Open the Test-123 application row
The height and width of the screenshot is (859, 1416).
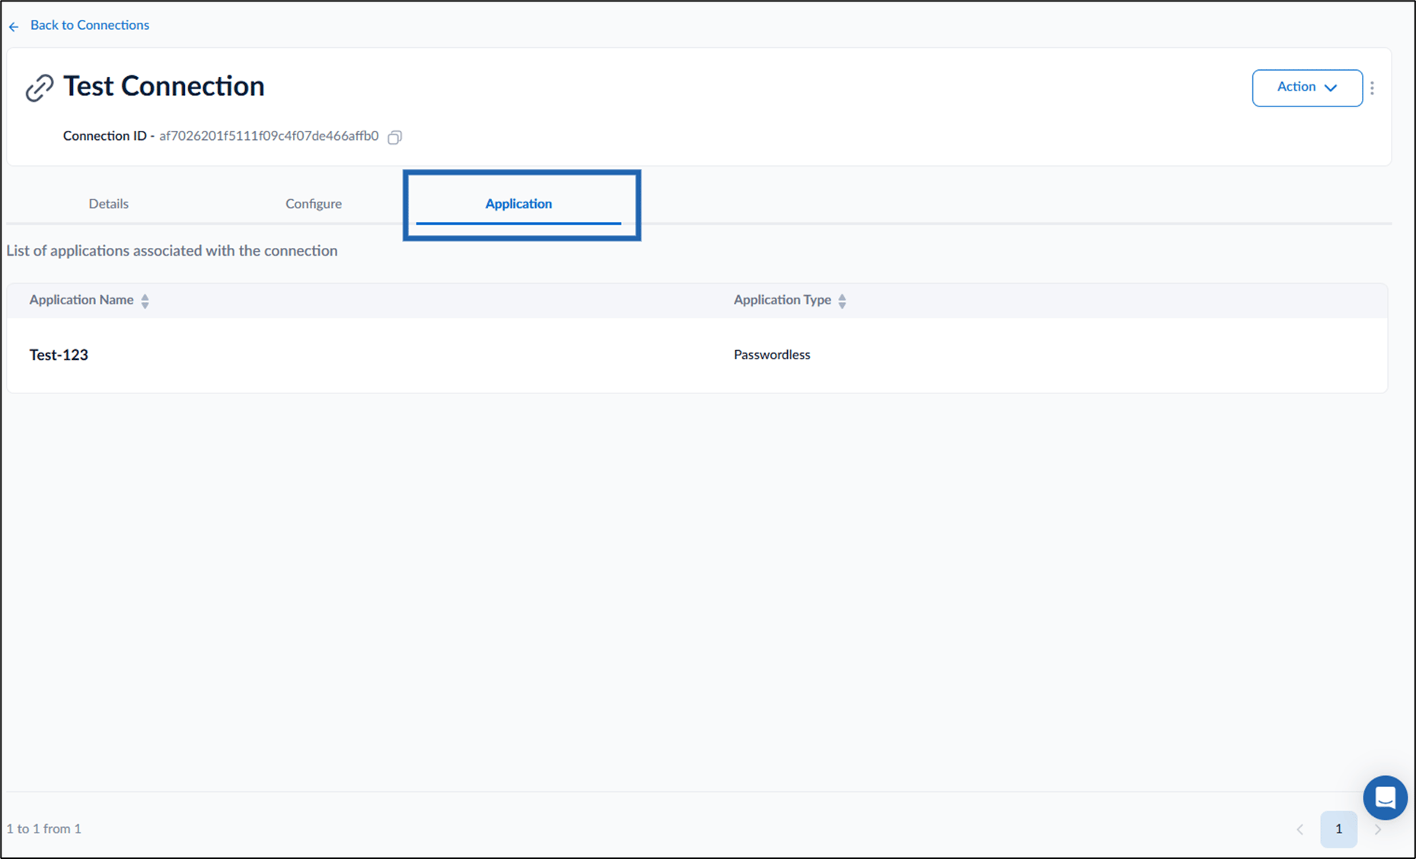[697, 355]
